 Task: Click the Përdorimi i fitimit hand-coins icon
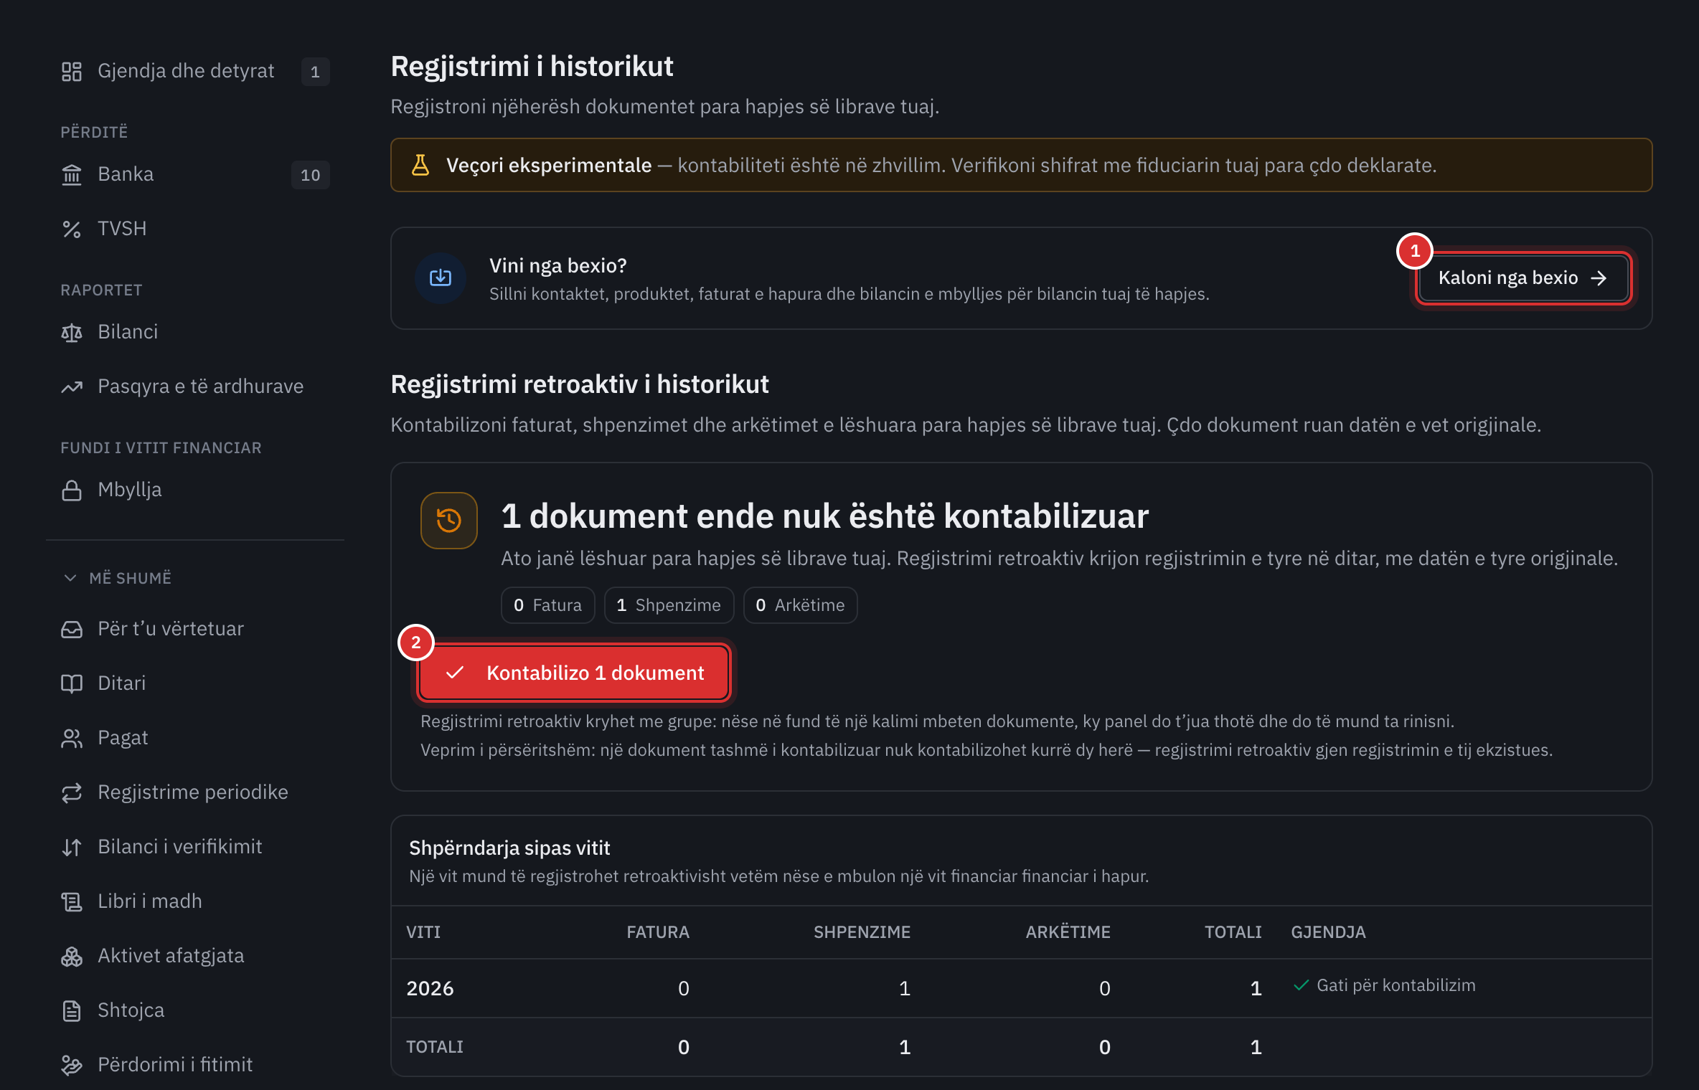(72, 1065)
